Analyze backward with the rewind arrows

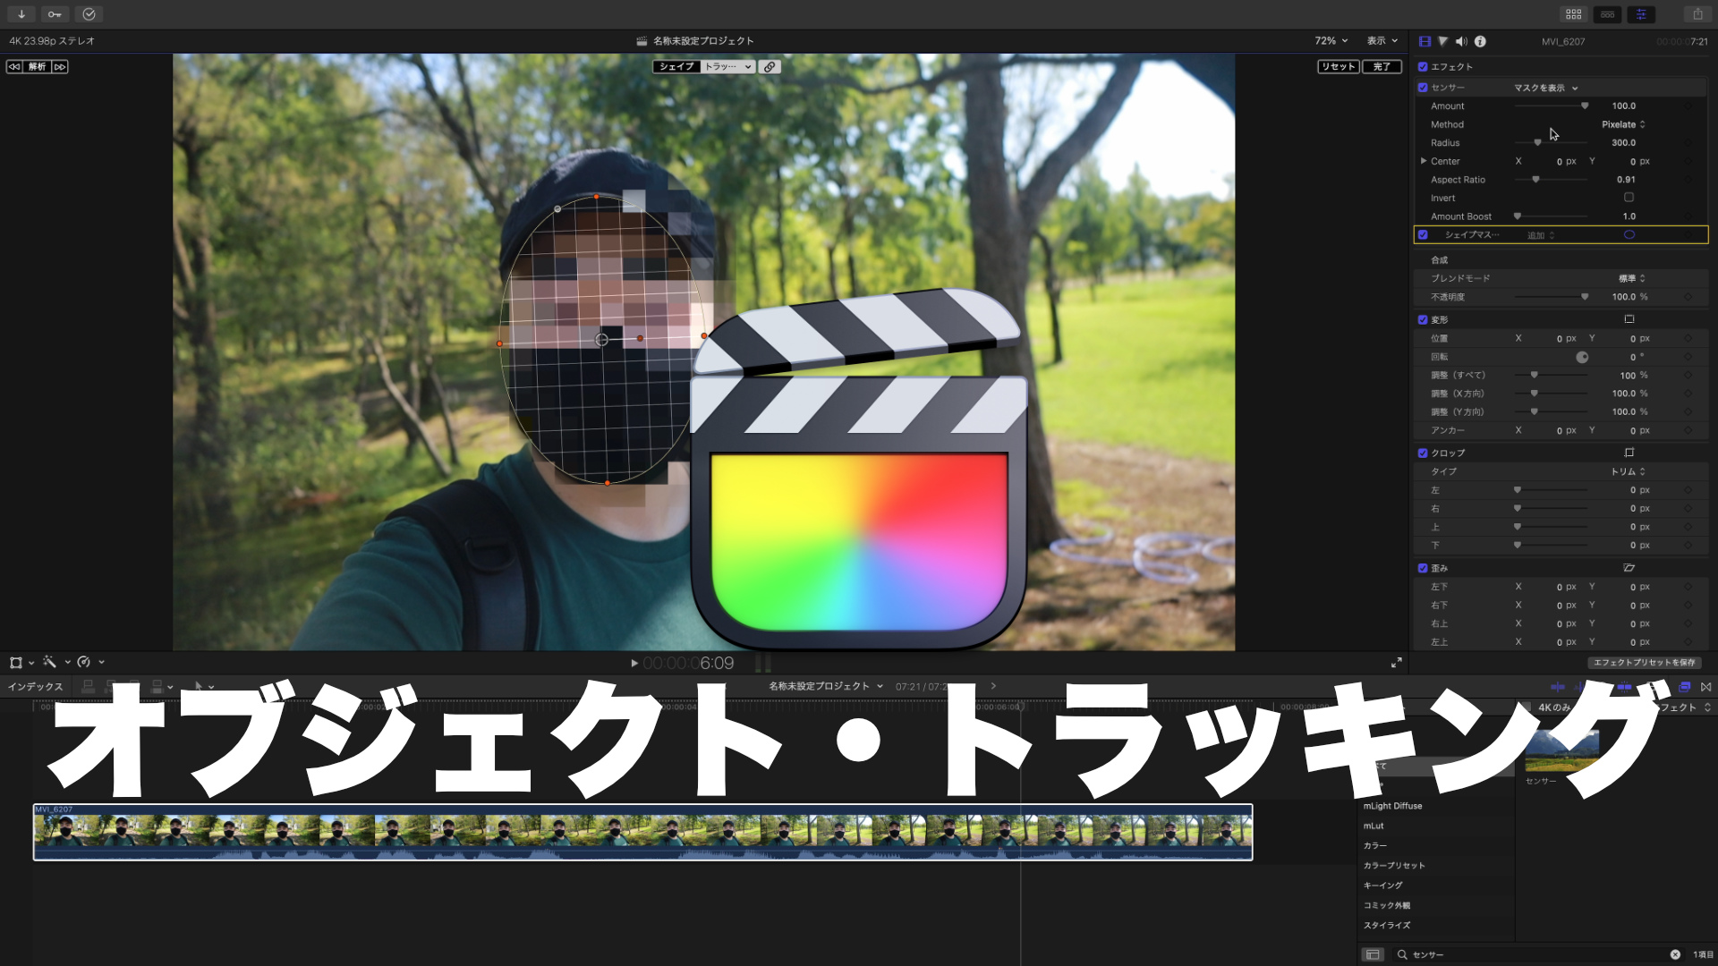[x=14, y=67]
